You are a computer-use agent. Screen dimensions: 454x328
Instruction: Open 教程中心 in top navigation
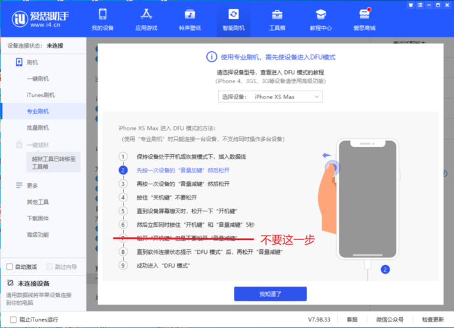(x=321, y=20)
